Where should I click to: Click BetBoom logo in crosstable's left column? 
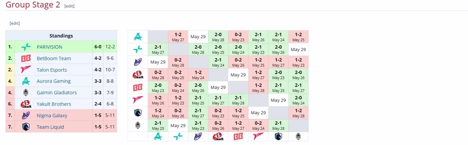pyautogui.click(x=138, y=88)
